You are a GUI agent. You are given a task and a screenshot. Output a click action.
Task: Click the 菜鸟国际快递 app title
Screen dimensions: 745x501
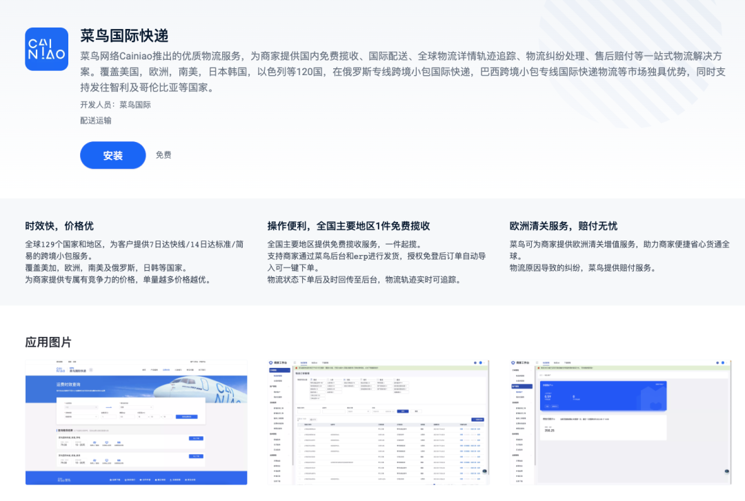124,36
